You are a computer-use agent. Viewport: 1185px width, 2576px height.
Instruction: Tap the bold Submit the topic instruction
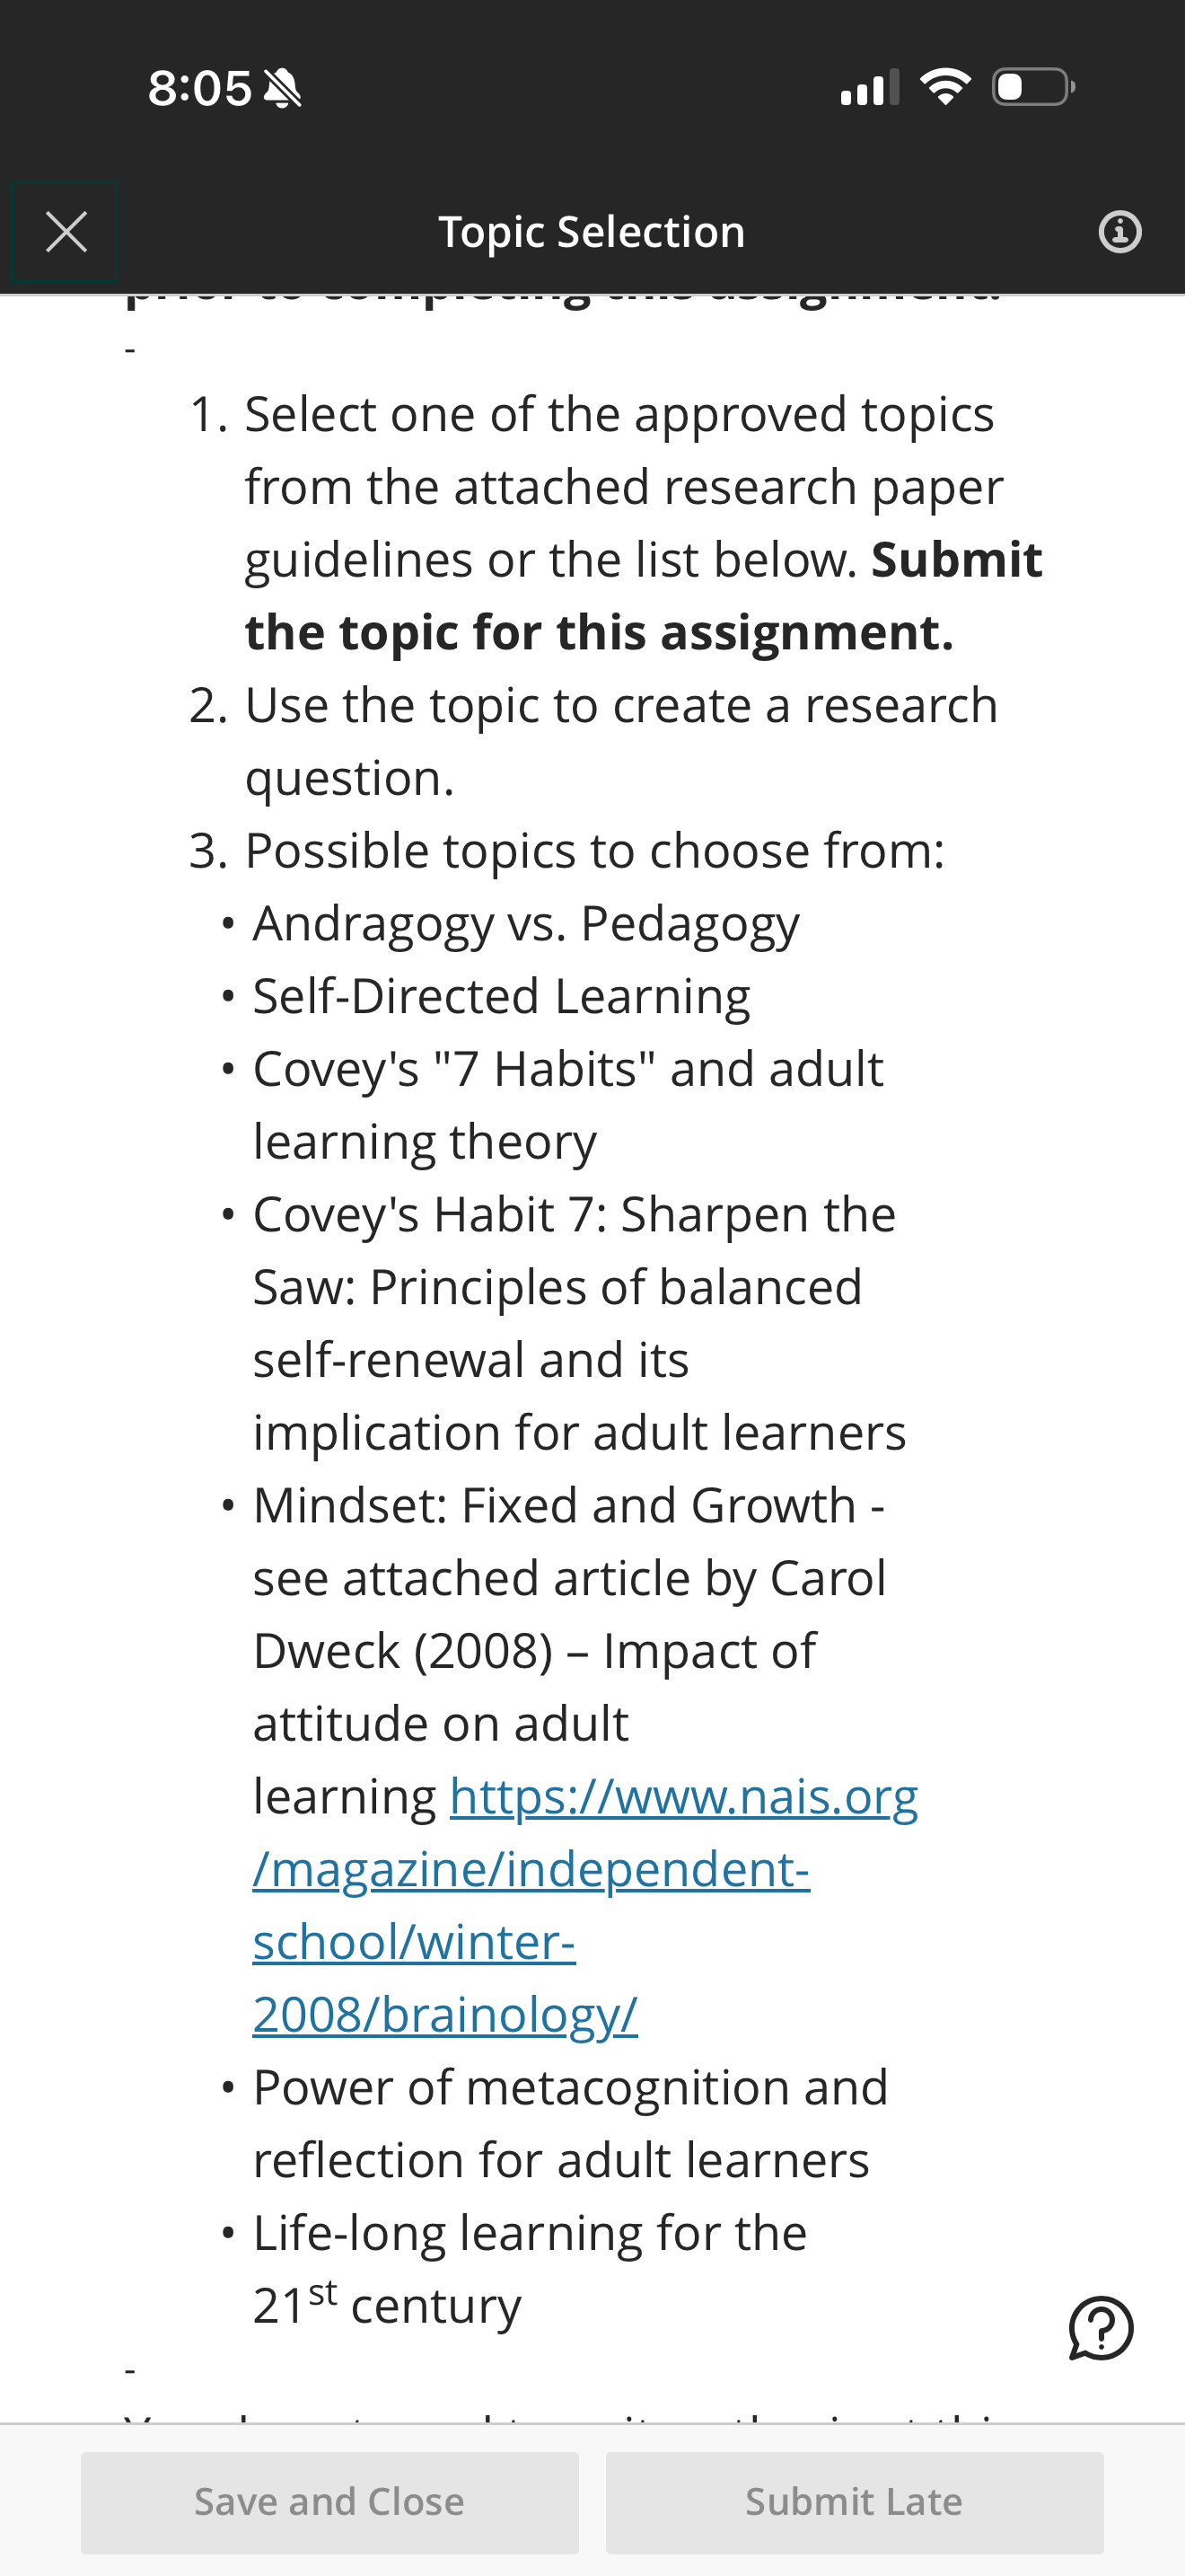(644, 596)
